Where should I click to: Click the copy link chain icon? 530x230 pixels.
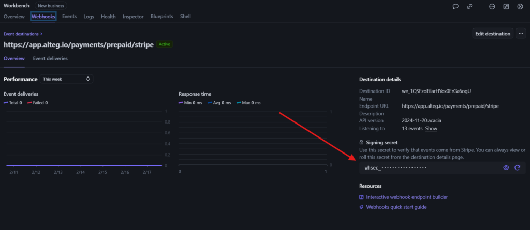point(469,6)
